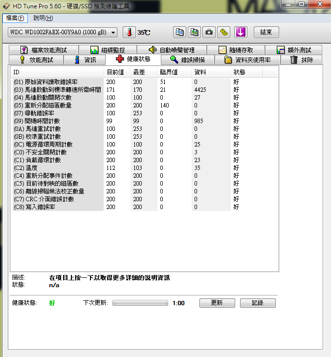Click the 下次更新 progress bar
The image size is (331, 357).
pyautogui.click(x=140, y=303)
